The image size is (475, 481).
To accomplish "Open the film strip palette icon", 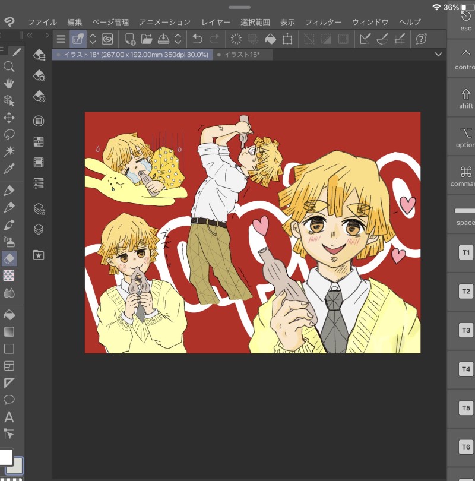I will click(x=39, y=162).
